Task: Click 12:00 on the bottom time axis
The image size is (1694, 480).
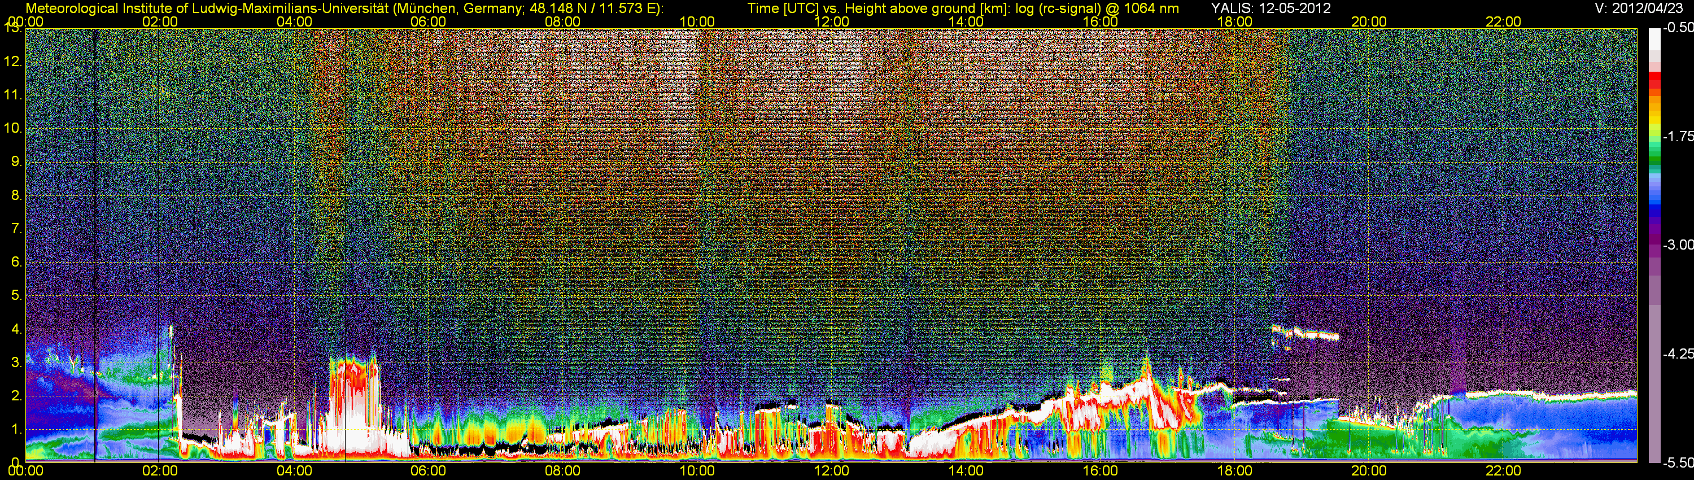Action: pyautogui.click(x=831, y=471)
